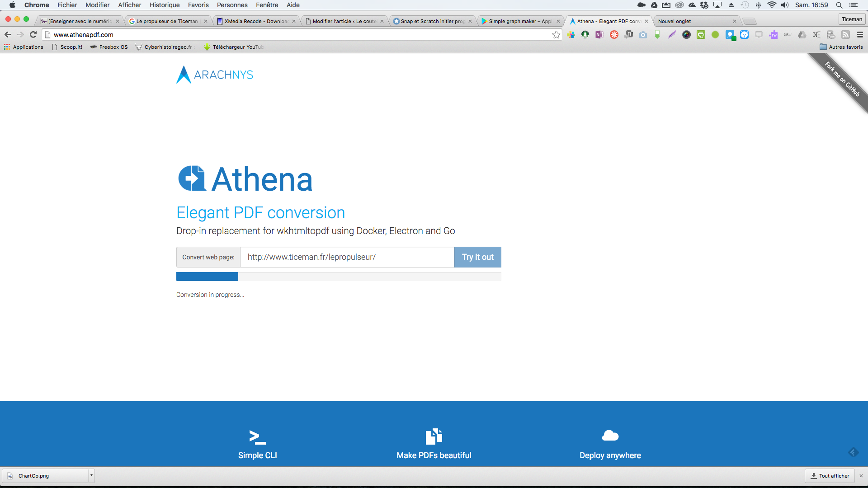This screenshot has width=868, height=488.
Task: Click the Chrome Historique menu item
Action: [164, 5]
